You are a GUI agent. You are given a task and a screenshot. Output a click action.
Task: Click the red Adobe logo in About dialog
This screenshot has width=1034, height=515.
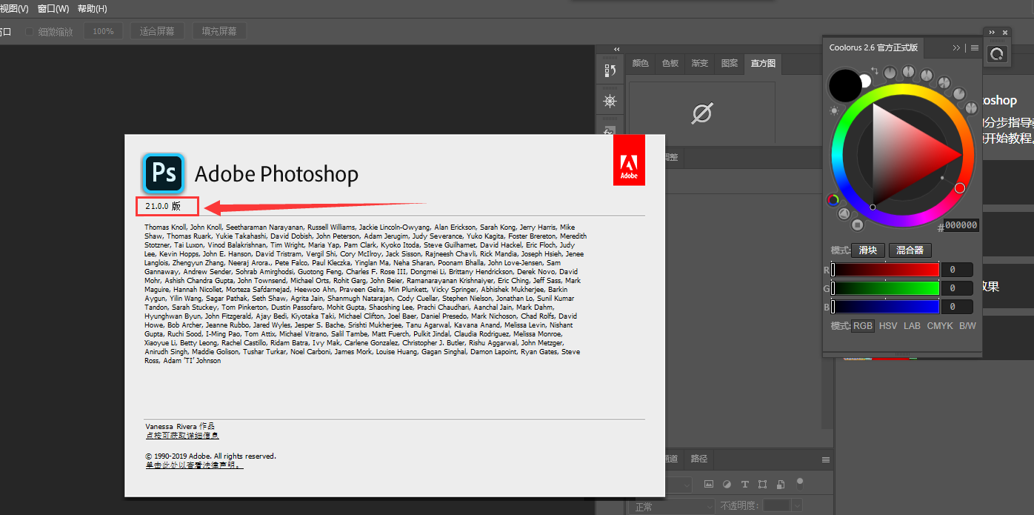(x=629, y=160)
